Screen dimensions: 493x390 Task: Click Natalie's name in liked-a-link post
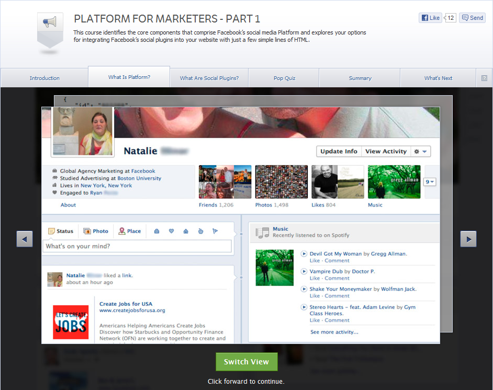click(75, 276)
